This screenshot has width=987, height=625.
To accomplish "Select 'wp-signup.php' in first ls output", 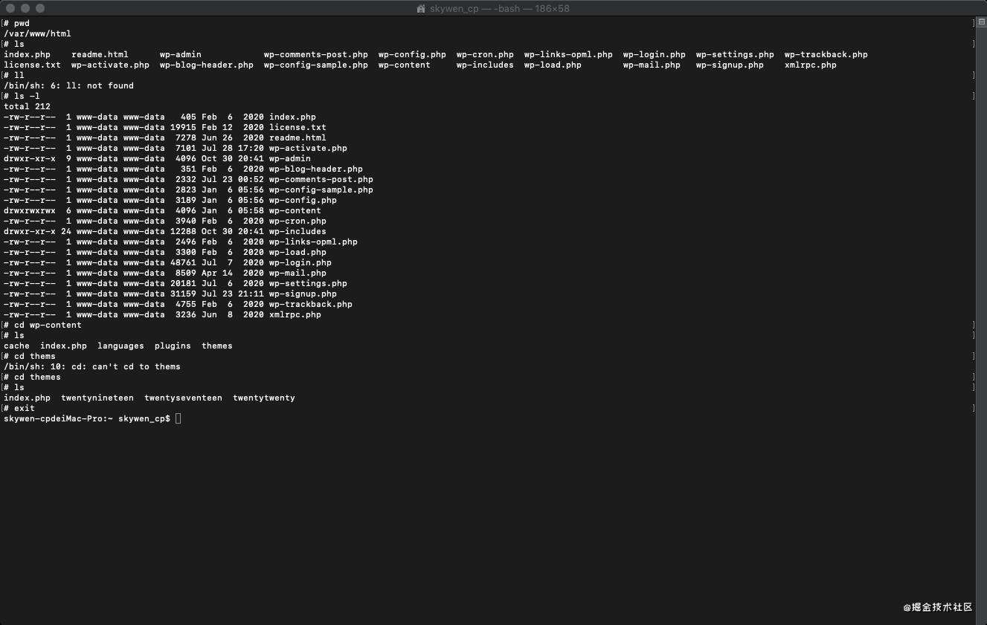I will click(730, 65).
